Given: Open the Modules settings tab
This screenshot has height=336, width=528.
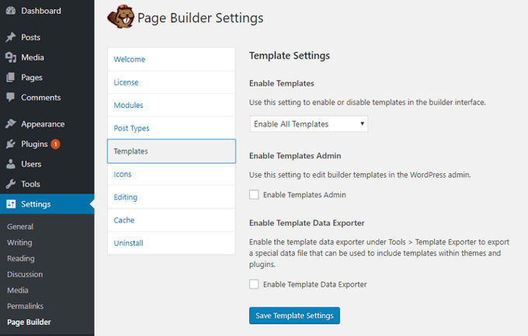Looking at the screenshot, I should [172, 105].
